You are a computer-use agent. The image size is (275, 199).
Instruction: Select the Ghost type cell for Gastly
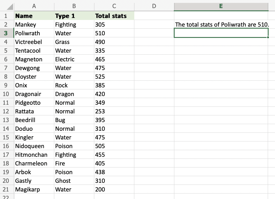pos(74,181)
